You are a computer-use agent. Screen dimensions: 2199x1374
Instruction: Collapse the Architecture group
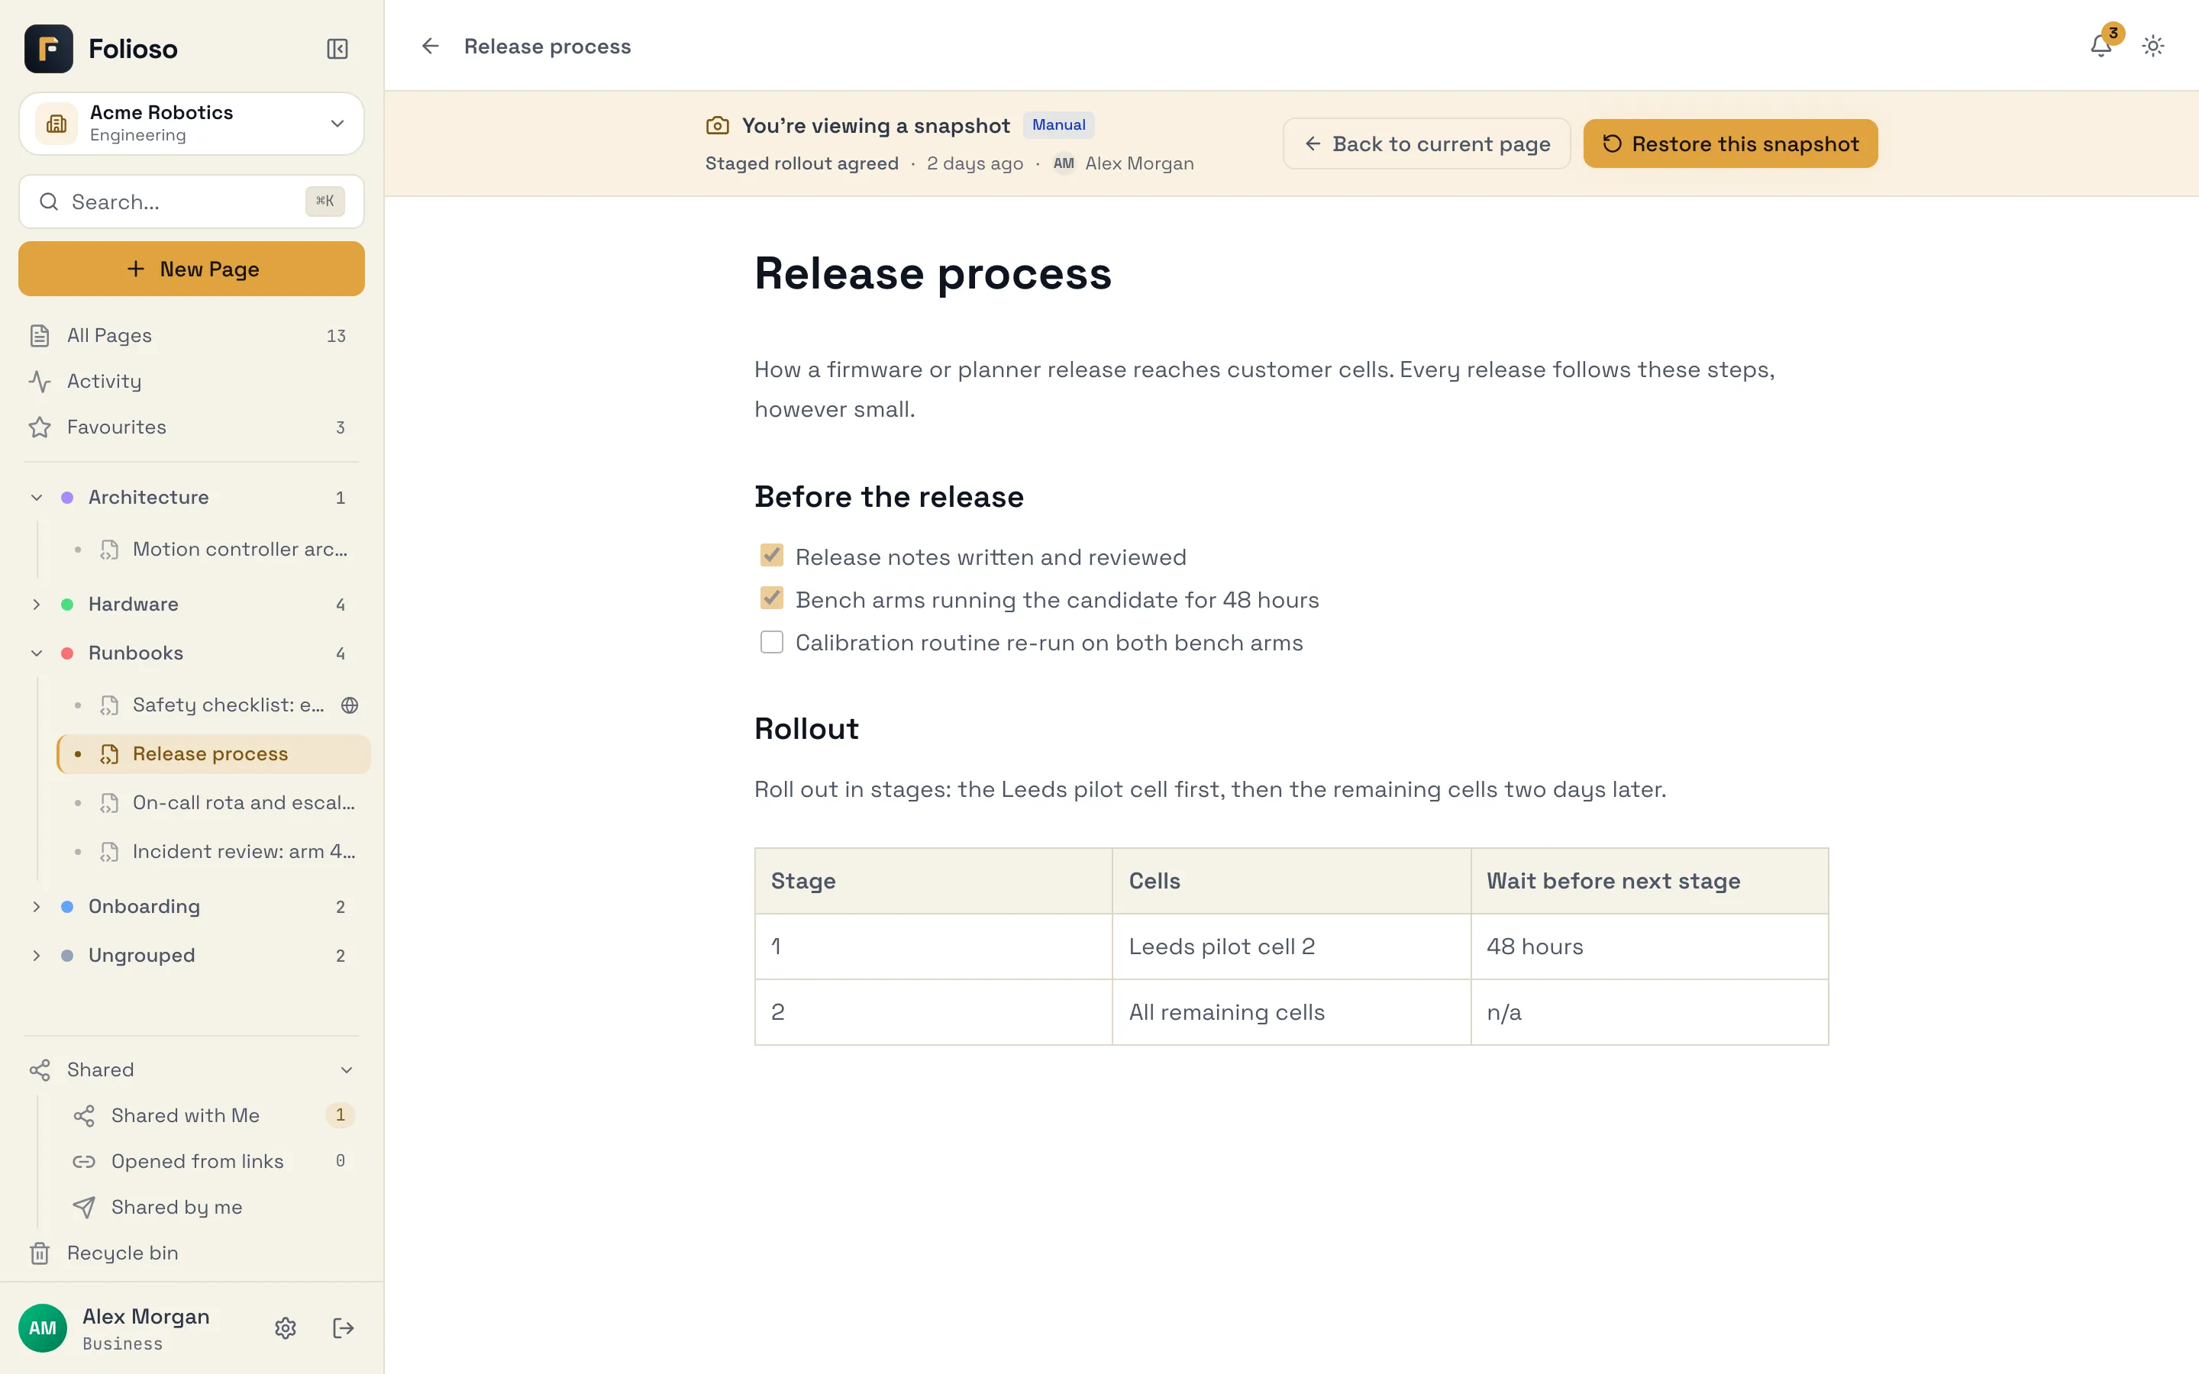pyautogui.click(x=37, y=497)
